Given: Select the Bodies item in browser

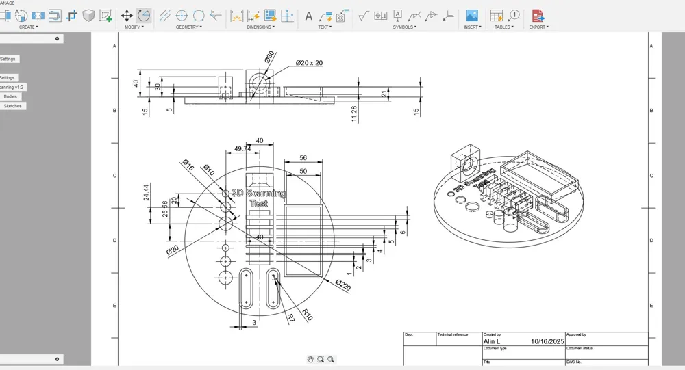Looking at the screenshot, I should pyautogui.click(x=10, y=96).
